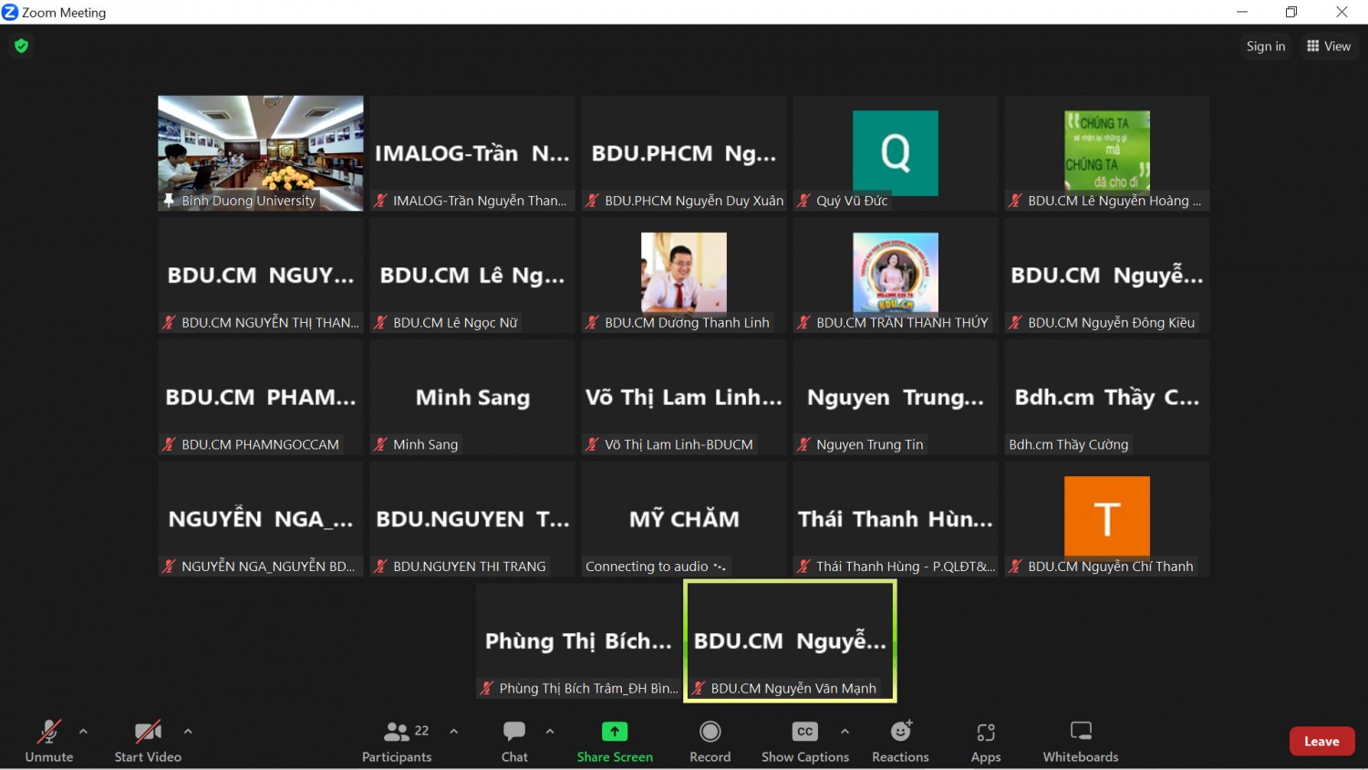The image size is (1368, 770).
Task: Open the Chat panel
Action: pyautogui.click(x=514, y=741)
